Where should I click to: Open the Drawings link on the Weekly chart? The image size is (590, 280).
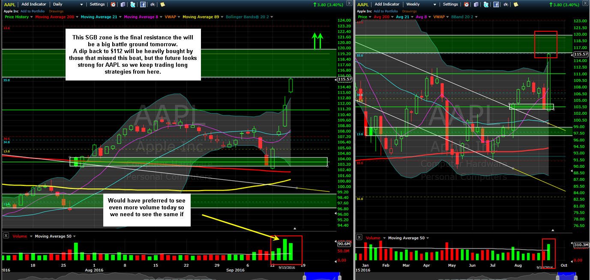tap(409, 11)
